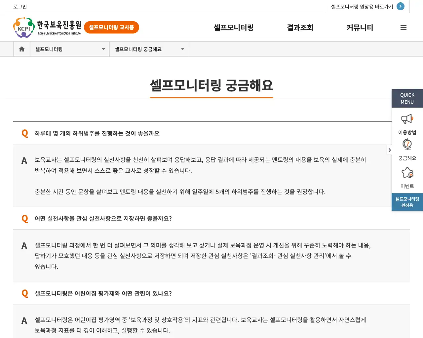Click the 궁금해요 label in quick menu
The width and height of the screenshot is (423, 338).
[x=407, y=158]
